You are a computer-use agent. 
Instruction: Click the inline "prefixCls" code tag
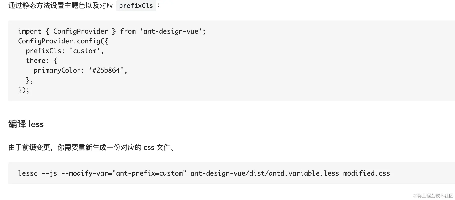(136, 6)
